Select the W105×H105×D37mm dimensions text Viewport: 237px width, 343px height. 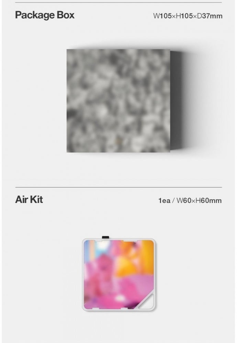(188, 16)
